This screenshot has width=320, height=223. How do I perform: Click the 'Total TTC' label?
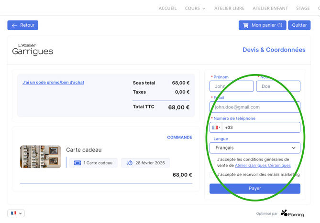143,106
